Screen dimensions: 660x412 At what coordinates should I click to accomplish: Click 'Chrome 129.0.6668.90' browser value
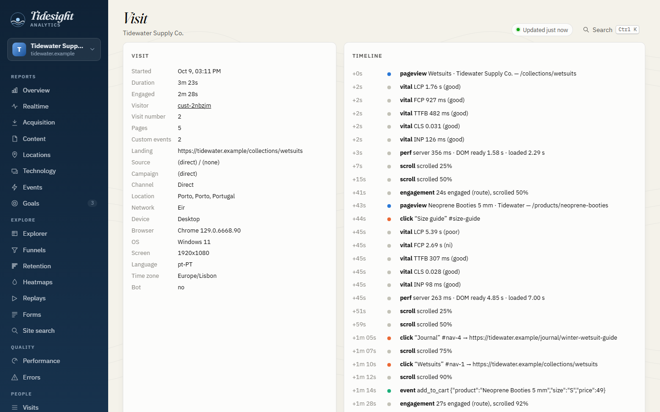click(209, 230)
